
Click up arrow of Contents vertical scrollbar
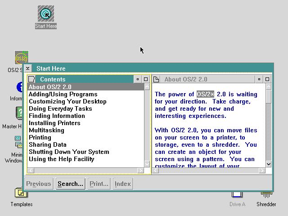coord(147,87)
